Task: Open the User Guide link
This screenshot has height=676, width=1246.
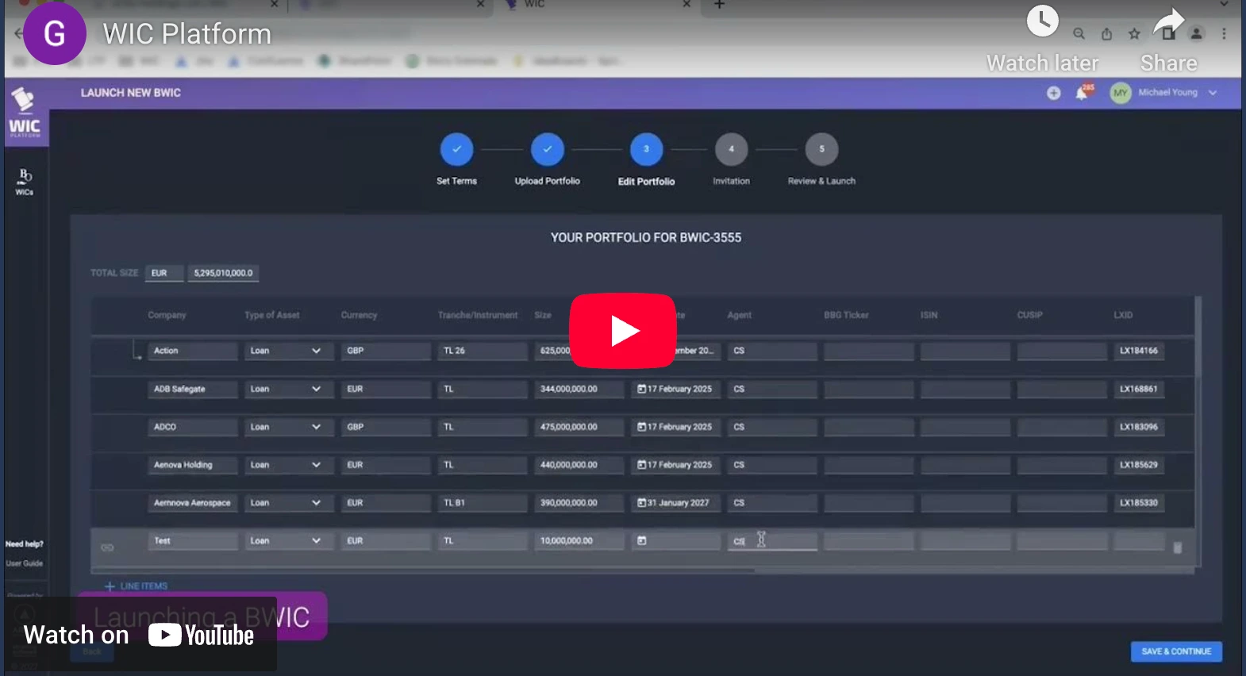Action: tap(25, 563)
